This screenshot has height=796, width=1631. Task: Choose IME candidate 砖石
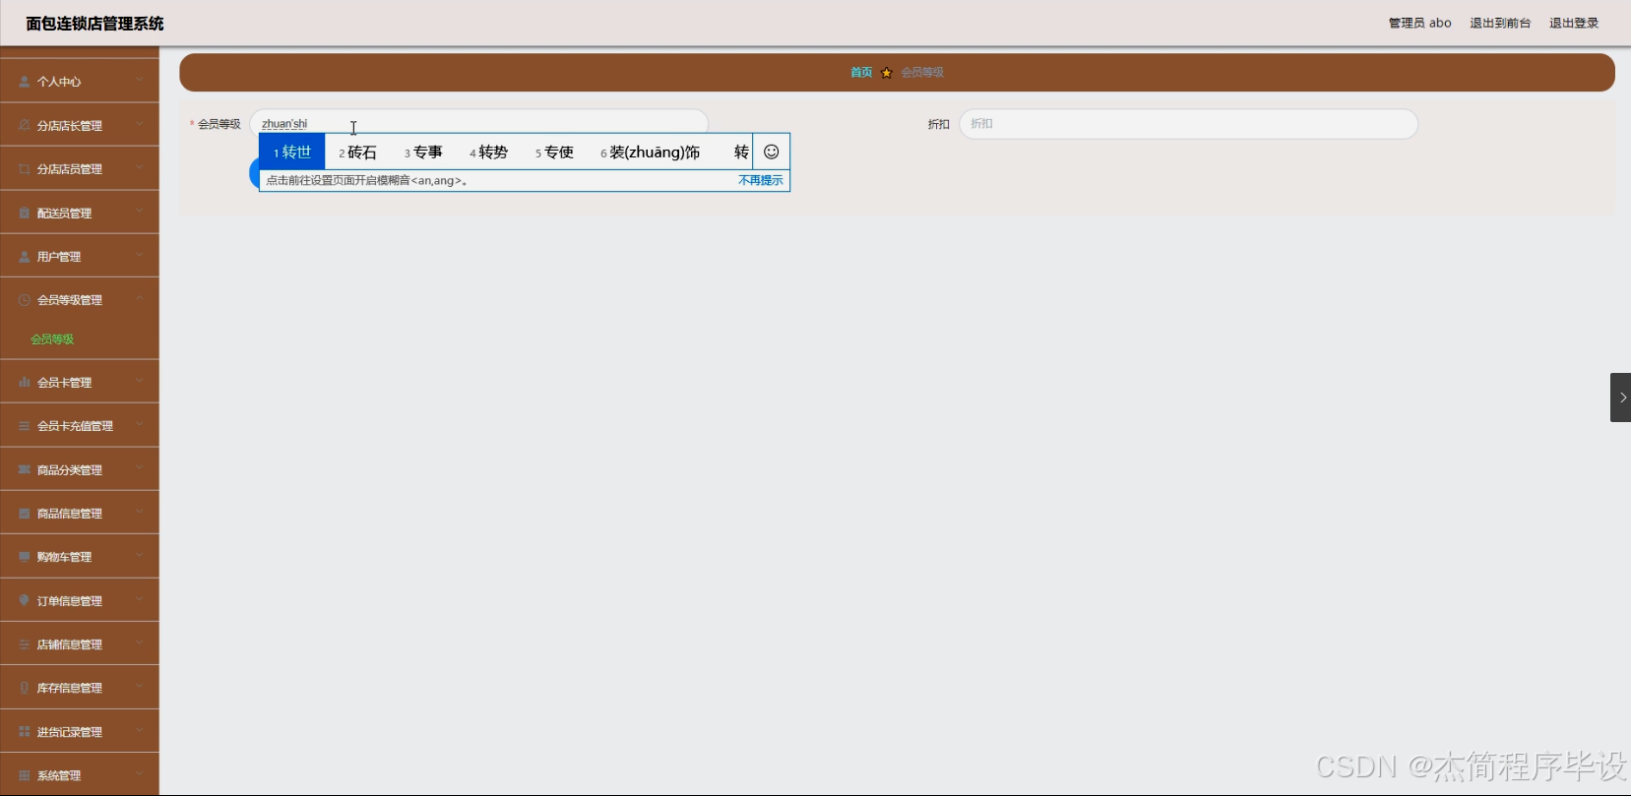[x=357, y=153]
